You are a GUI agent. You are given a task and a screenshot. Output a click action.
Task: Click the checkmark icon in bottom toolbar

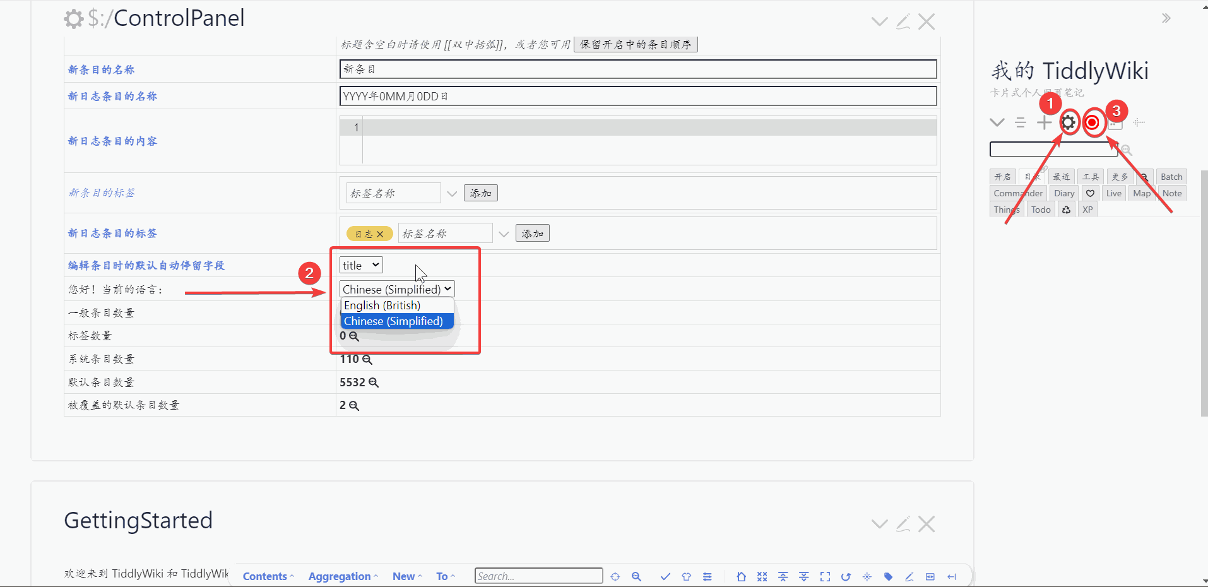(x=665, y=576)
